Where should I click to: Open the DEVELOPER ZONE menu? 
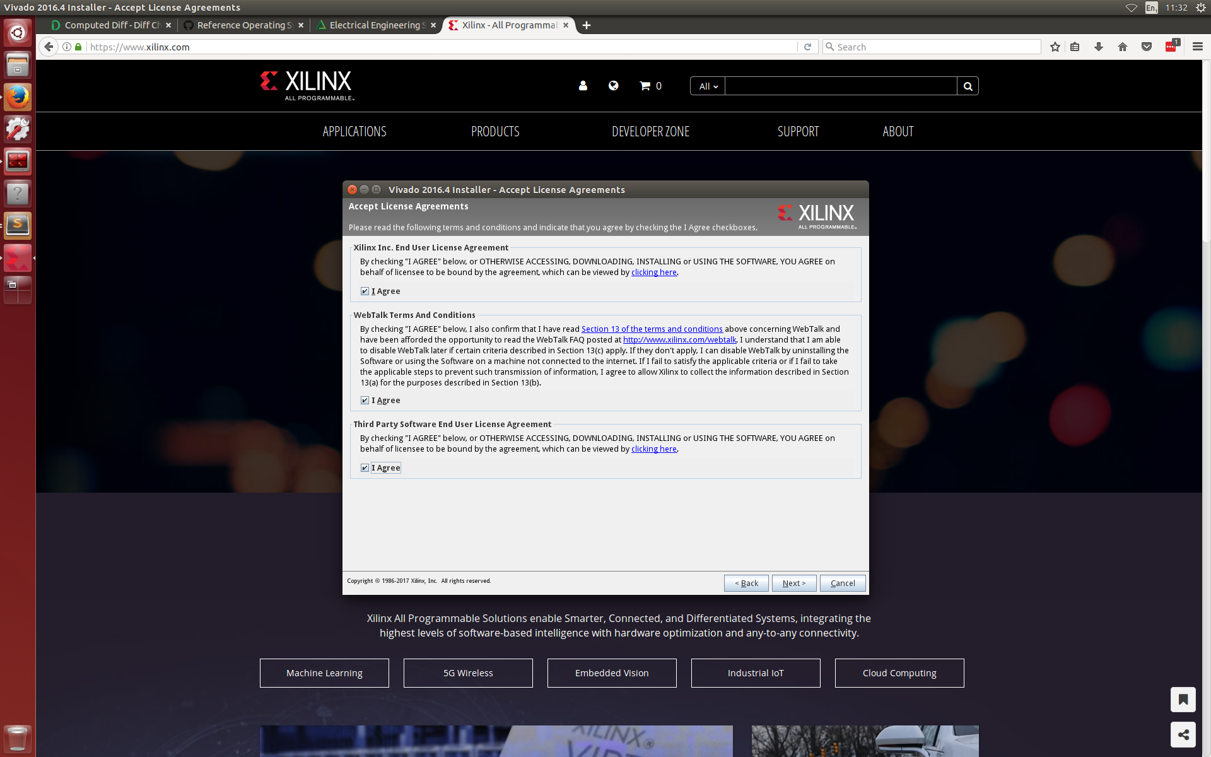click(650, 131)
